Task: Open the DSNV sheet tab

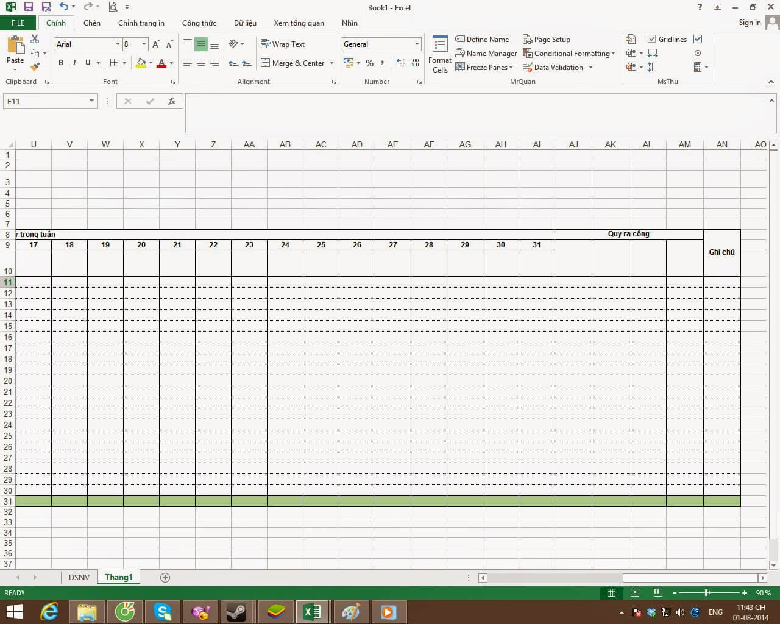Action: click(79, 577)
